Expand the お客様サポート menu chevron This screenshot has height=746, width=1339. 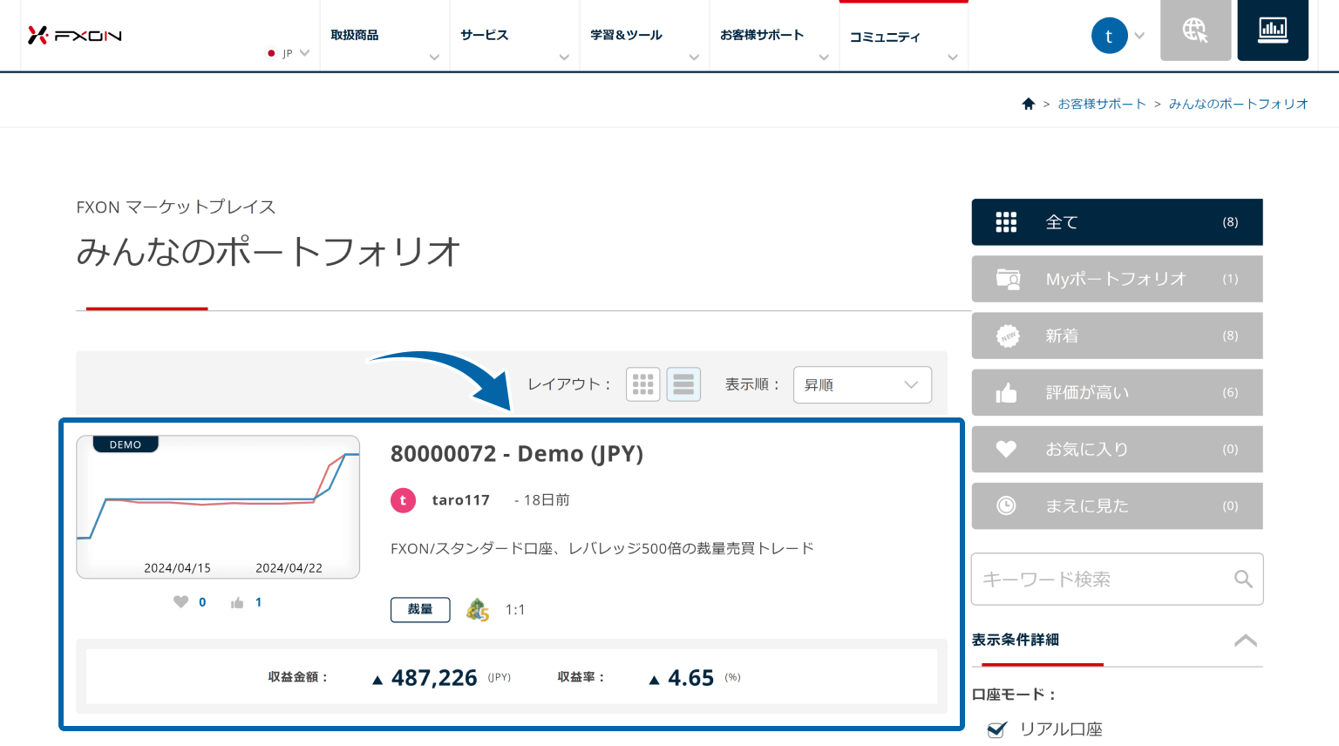824,58
